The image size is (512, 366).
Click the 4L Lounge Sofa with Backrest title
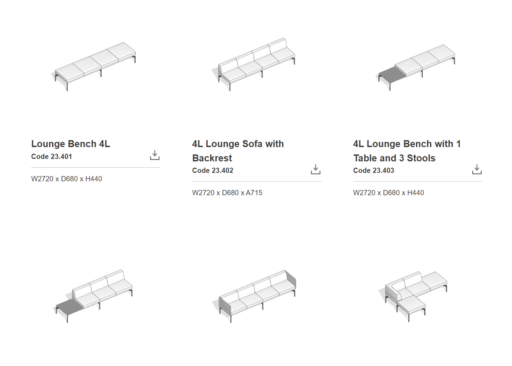click(x=238, y=151)
